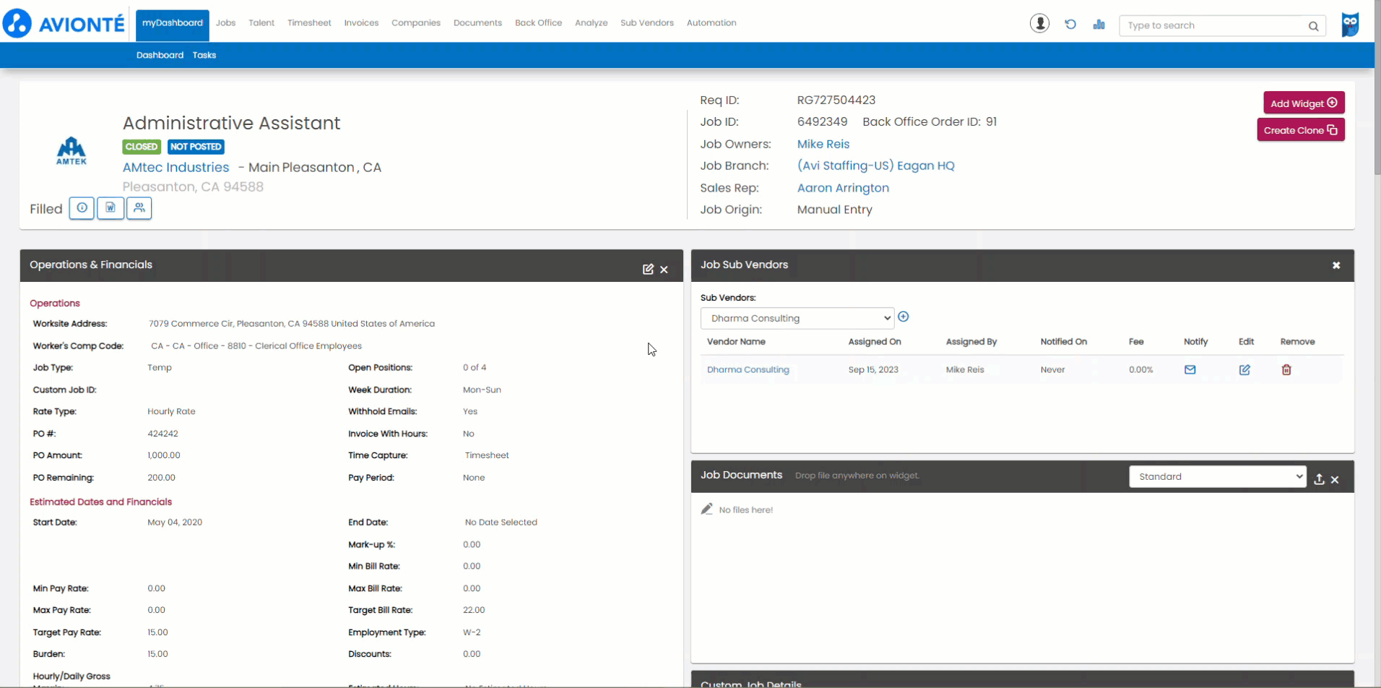Open the Eagan HQ job branch link
This screenshot has width=1381, height=688.
tap(876, 165)
